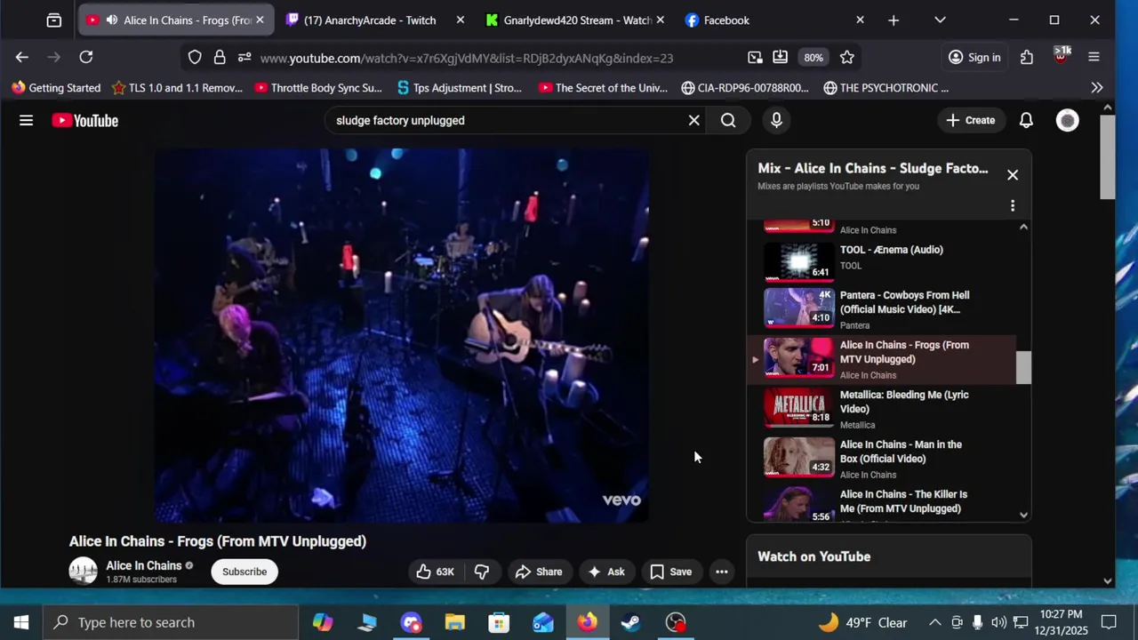
Task: Sign in to the Firefox account
Action: click(974, 57)
